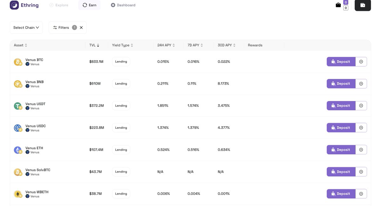The image size is (381, 206).
Task: Sort by 24H APY column
Action: tap(166, 45)
